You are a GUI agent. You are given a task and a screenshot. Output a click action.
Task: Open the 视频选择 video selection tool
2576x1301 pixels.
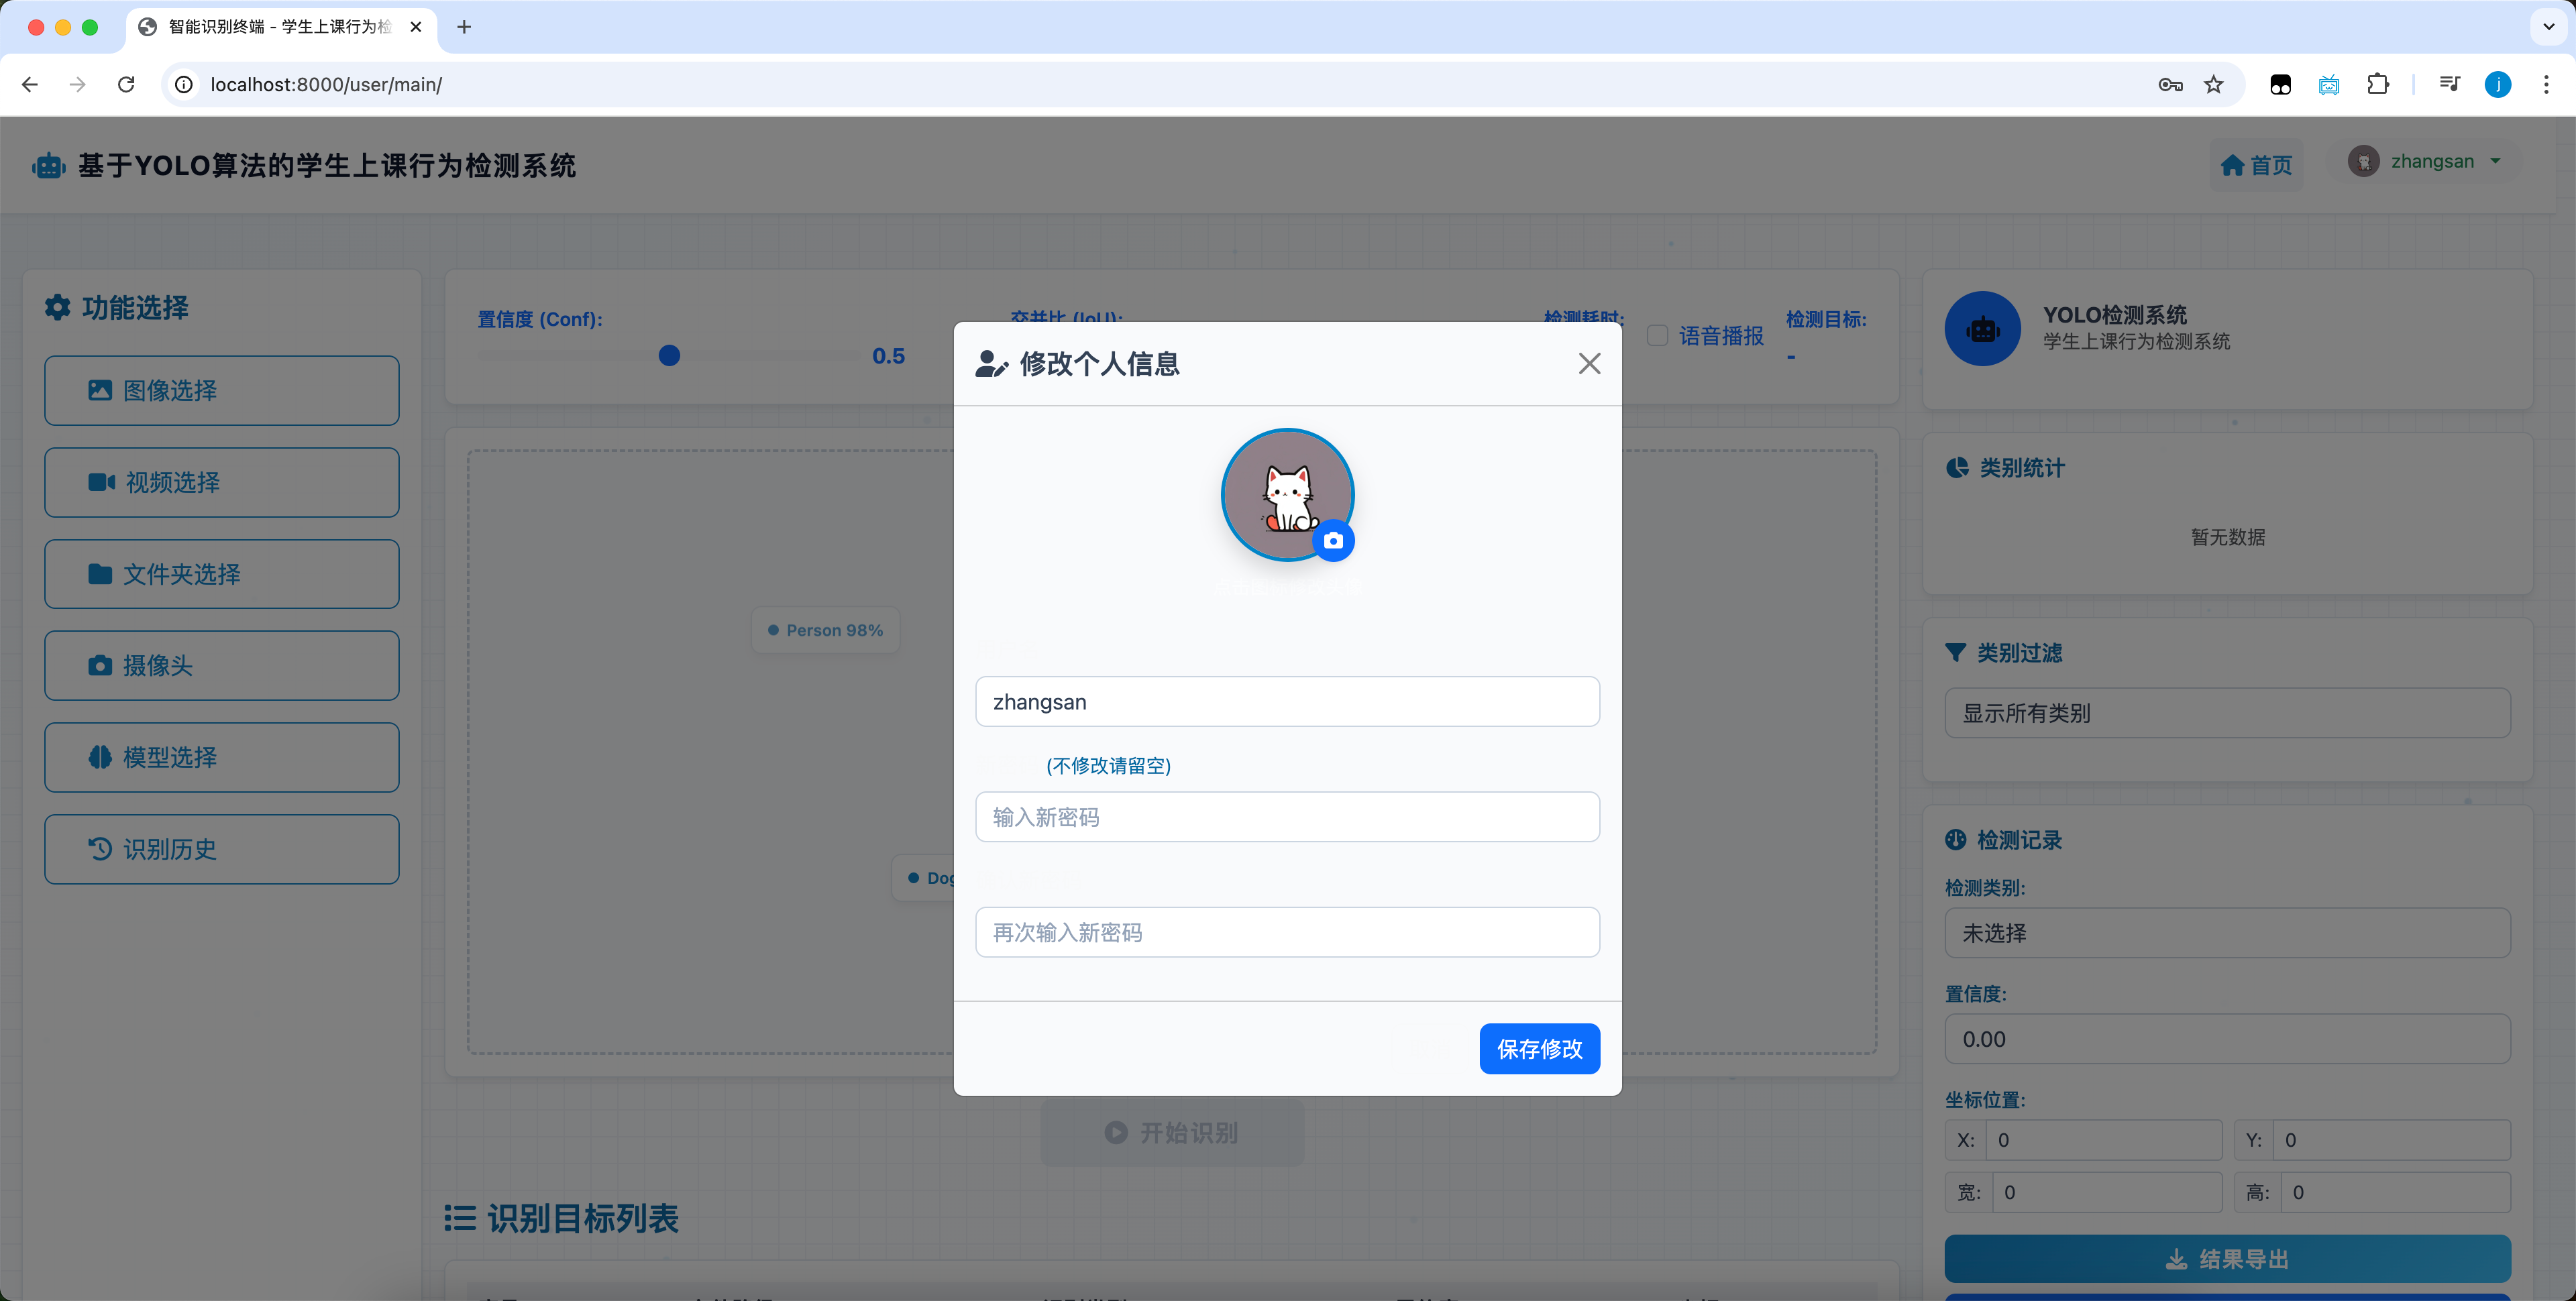tap(221, 482)
